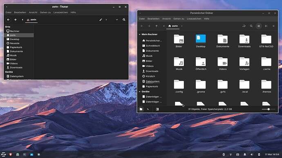Viewport: 282px width, 158px height.
Task: Select the Musik folder icon
Action: pyautogui.click(x=179, y=62)
